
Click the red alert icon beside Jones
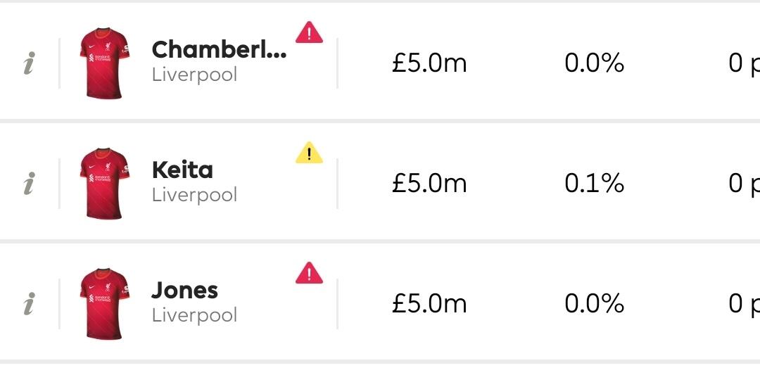(x=309, y=272)
